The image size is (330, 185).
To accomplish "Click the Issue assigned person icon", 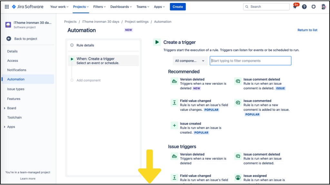I will coord(238,177).
